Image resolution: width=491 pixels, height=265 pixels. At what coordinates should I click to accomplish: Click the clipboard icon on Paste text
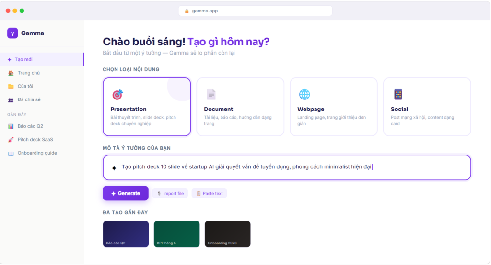(199, 193)
